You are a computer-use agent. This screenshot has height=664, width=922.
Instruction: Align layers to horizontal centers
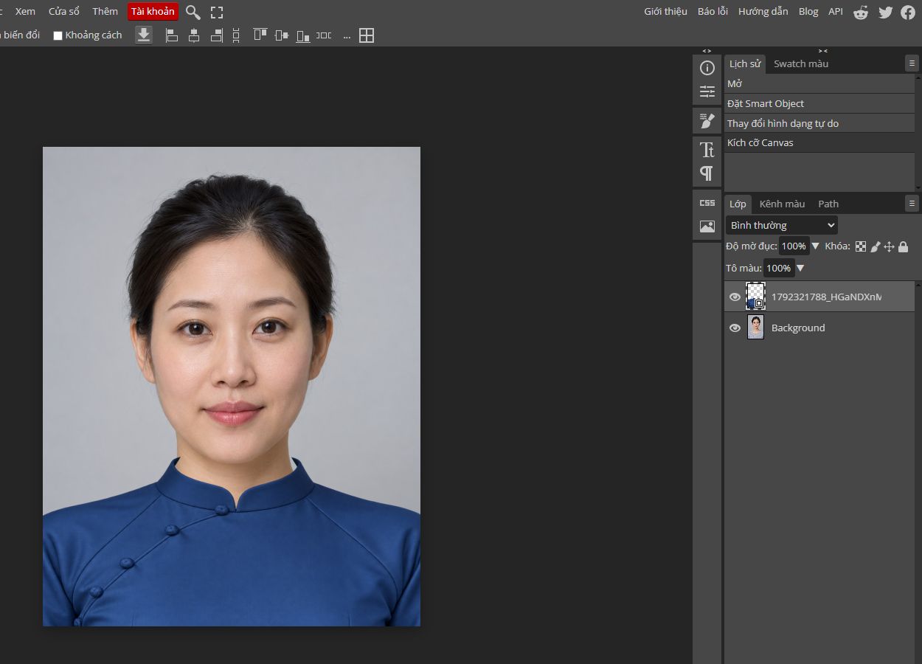194,35
